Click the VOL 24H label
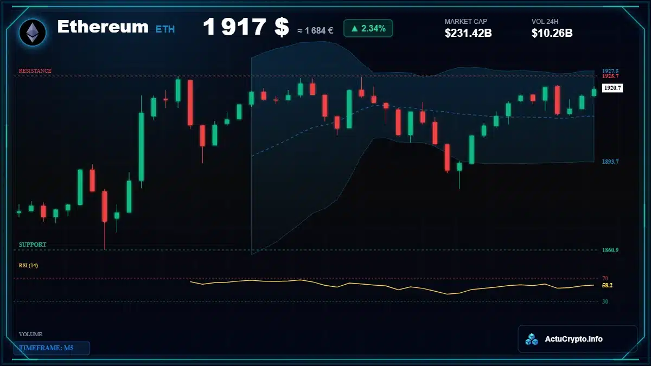Screen dimensions: 651x366 tap(545, 22)
